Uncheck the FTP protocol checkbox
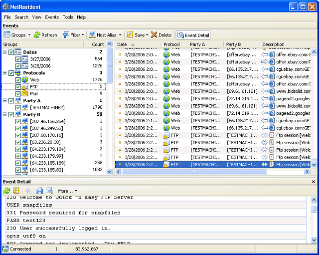The width and height of the screenshot is (319, 255). [18, 87]
